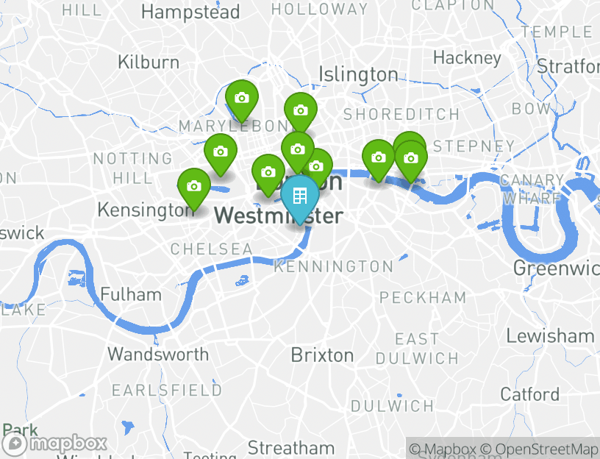Click the Hampstead map label
The height and width of the screenshot is (459, 600).
tap(190, 13)
